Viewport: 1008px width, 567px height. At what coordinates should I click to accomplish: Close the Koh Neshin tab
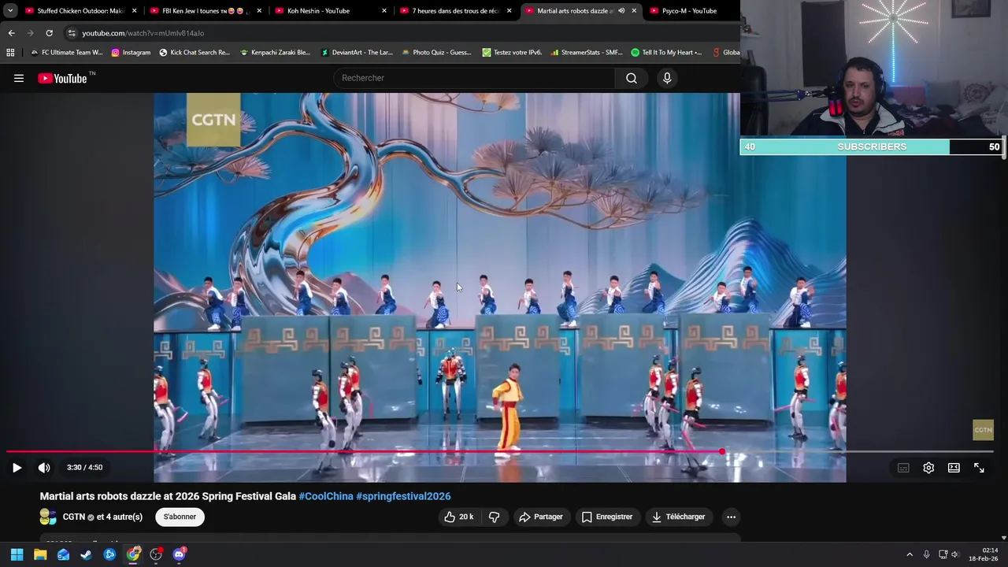coord(384,11)
